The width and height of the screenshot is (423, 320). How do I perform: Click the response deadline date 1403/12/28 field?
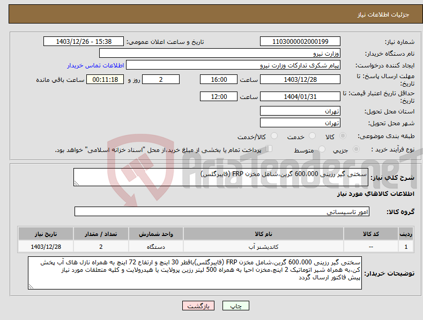pyautogui.click(x=300, y=79)
